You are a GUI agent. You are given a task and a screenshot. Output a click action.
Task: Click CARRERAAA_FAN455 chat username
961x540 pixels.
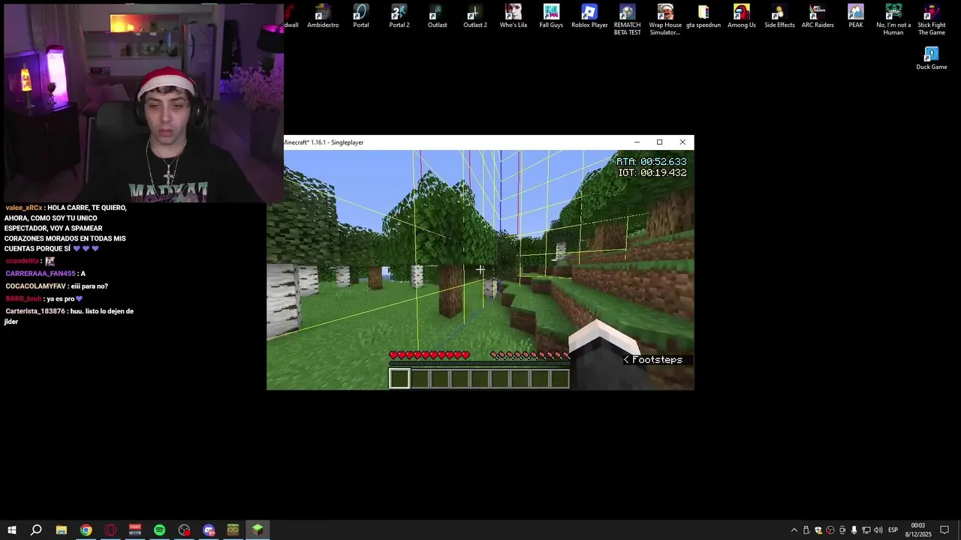tap(41, 274)
